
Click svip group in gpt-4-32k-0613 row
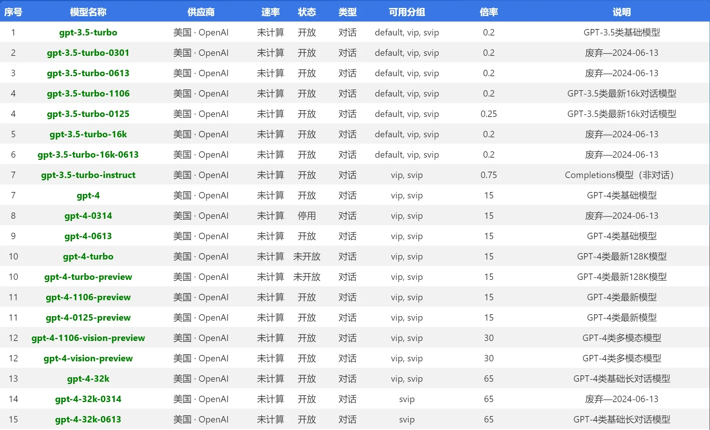point(407,419)
